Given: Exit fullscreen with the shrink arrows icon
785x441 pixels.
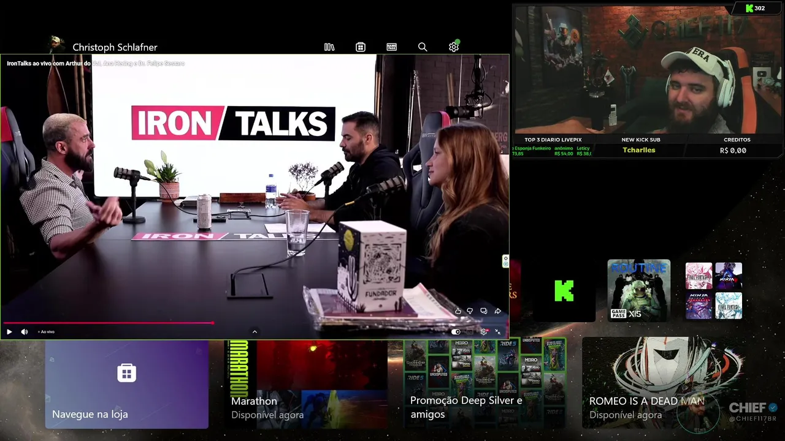Looking at the screenshot, I should 497,331.
